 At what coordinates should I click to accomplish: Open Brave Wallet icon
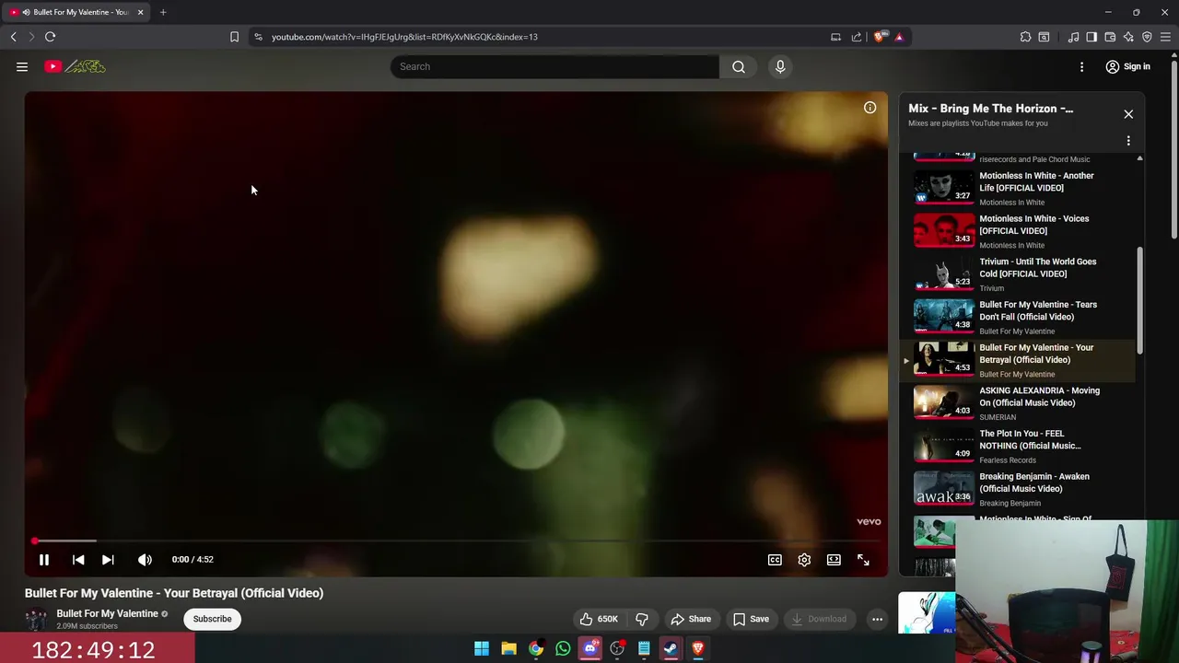click(1110, 37)
